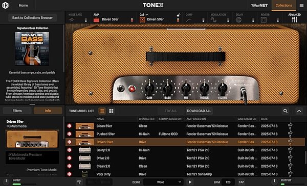Open search in tone model list
The width and height of the screenshot is (307, 186).
286,111
